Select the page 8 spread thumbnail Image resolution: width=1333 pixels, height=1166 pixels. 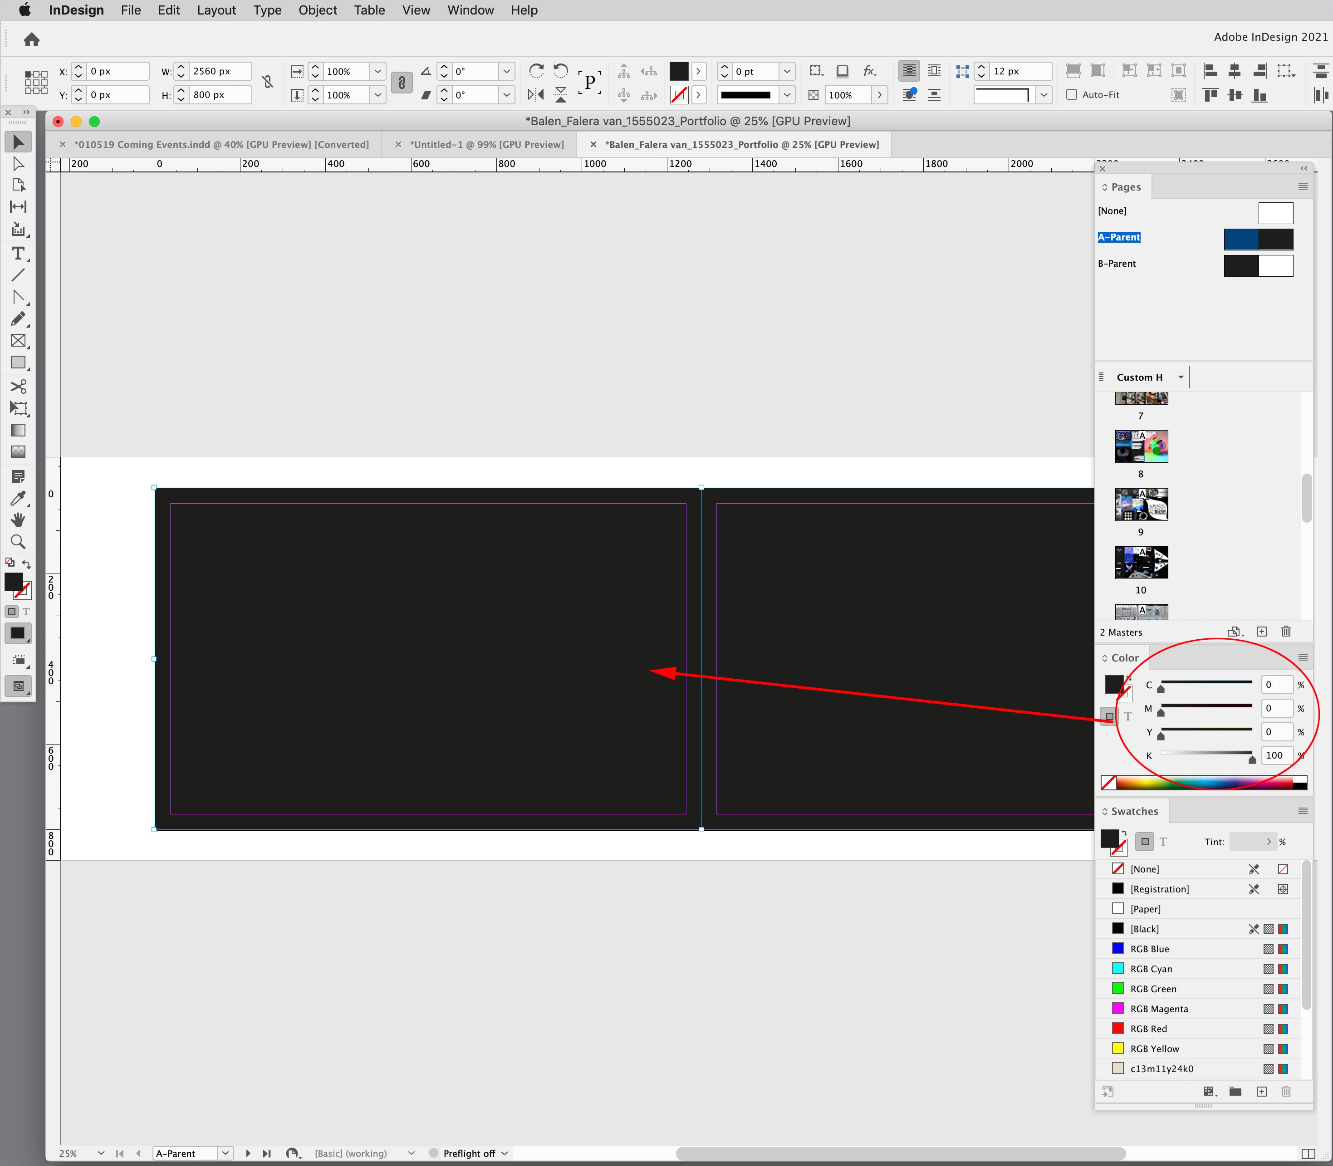(x=1141, y=446)
